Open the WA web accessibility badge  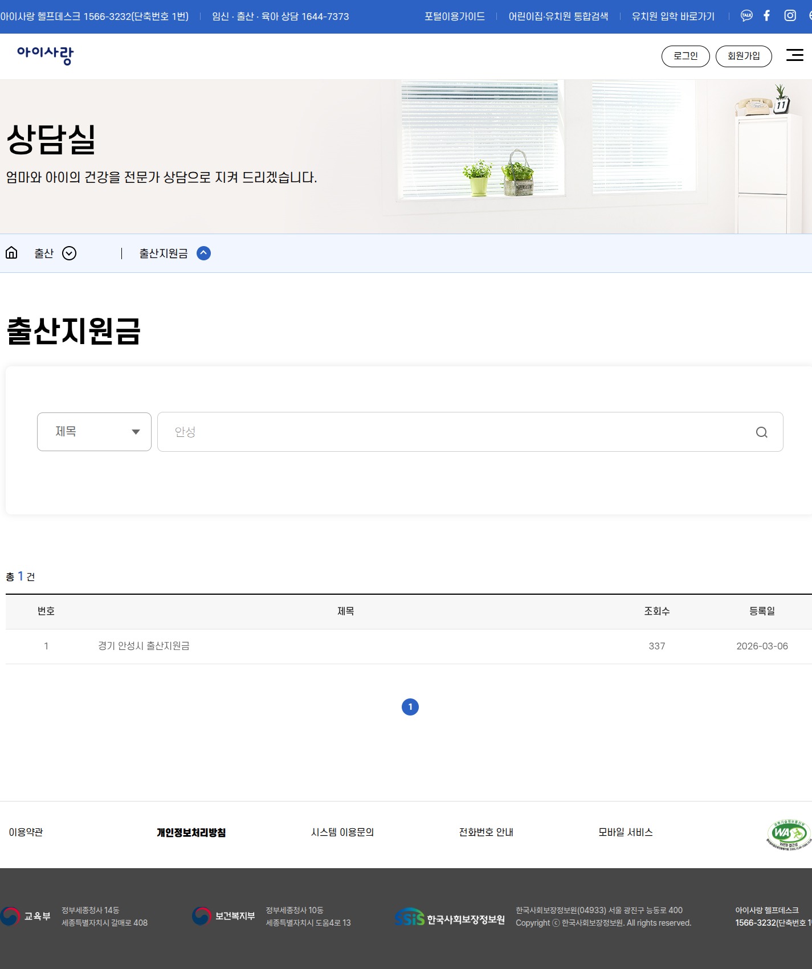click(789, 835)
